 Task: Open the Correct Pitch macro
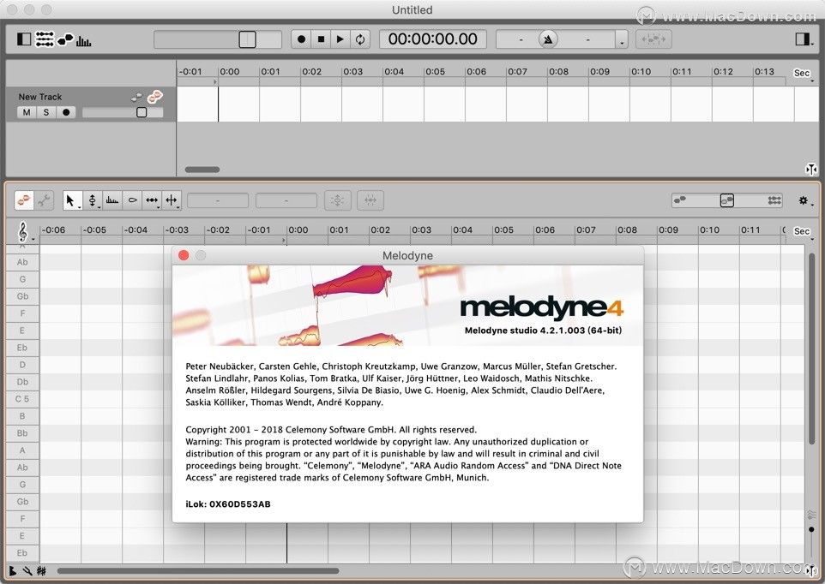pyautogui.click(x=338, y=200)
